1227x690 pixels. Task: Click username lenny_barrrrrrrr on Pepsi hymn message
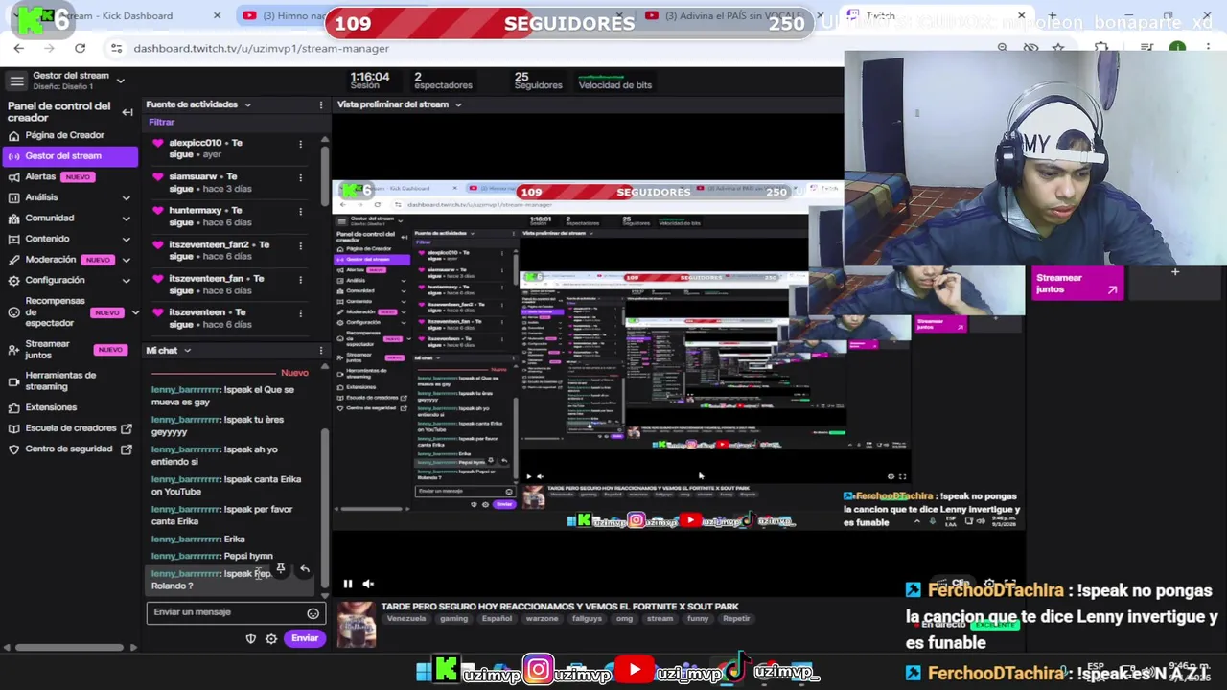(185, 556)
